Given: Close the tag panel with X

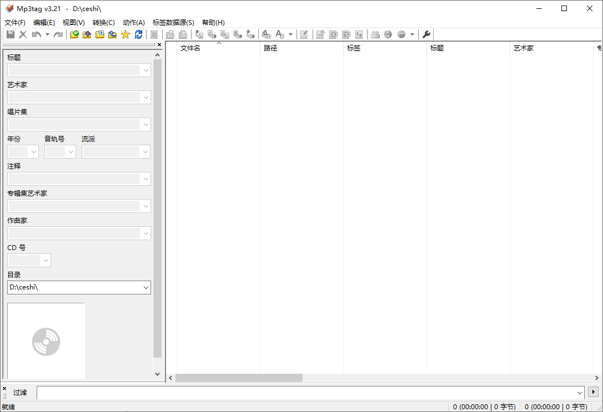Looking at the screenshot, I should click(x=159, y=45).
